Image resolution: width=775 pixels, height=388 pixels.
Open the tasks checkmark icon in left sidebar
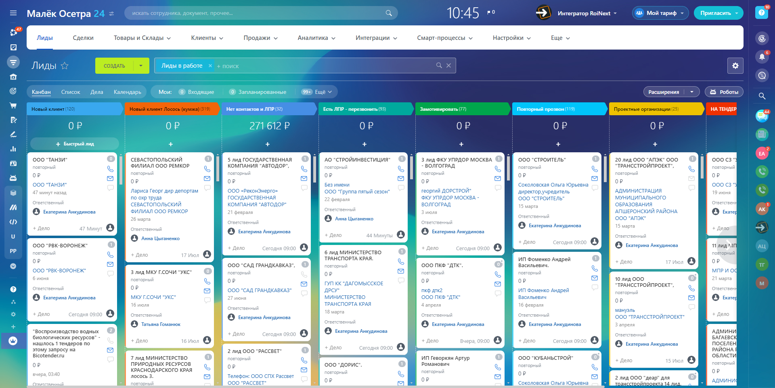(x=13, y=47)
